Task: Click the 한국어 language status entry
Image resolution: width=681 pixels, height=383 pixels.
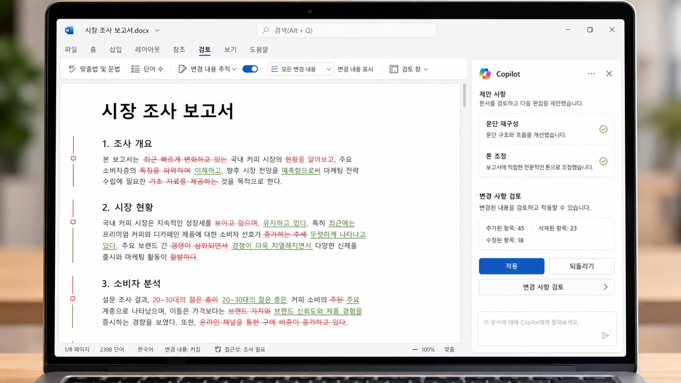Action: click(x=145, y=349)
